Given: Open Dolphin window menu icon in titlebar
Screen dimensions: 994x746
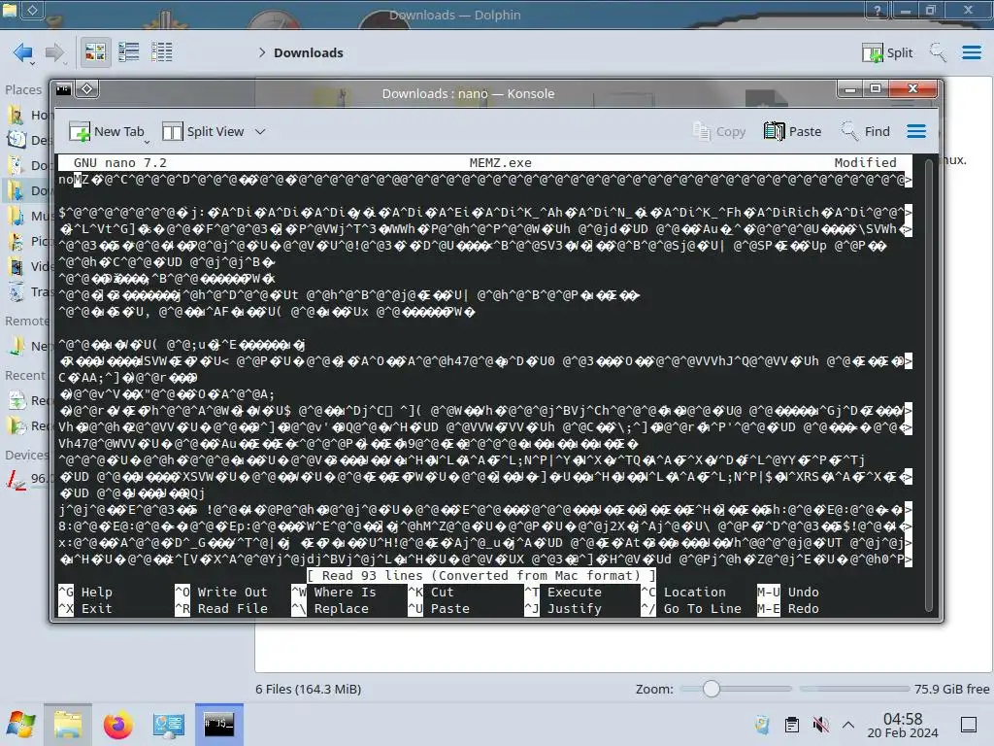Looking at the screenshot, I should pyautogui.click(x=10, y=9).
